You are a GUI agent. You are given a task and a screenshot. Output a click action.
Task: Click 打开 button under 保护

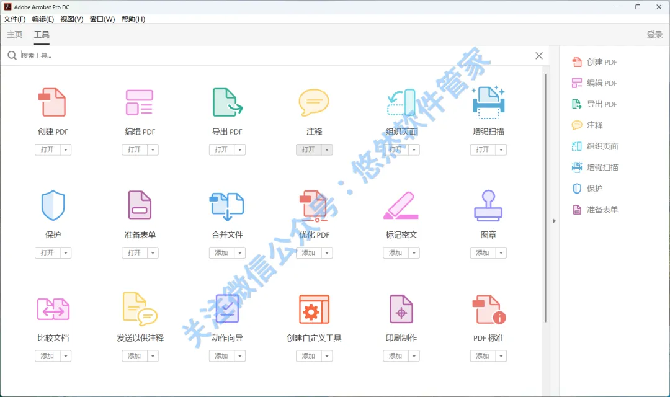tap(47, 252)
